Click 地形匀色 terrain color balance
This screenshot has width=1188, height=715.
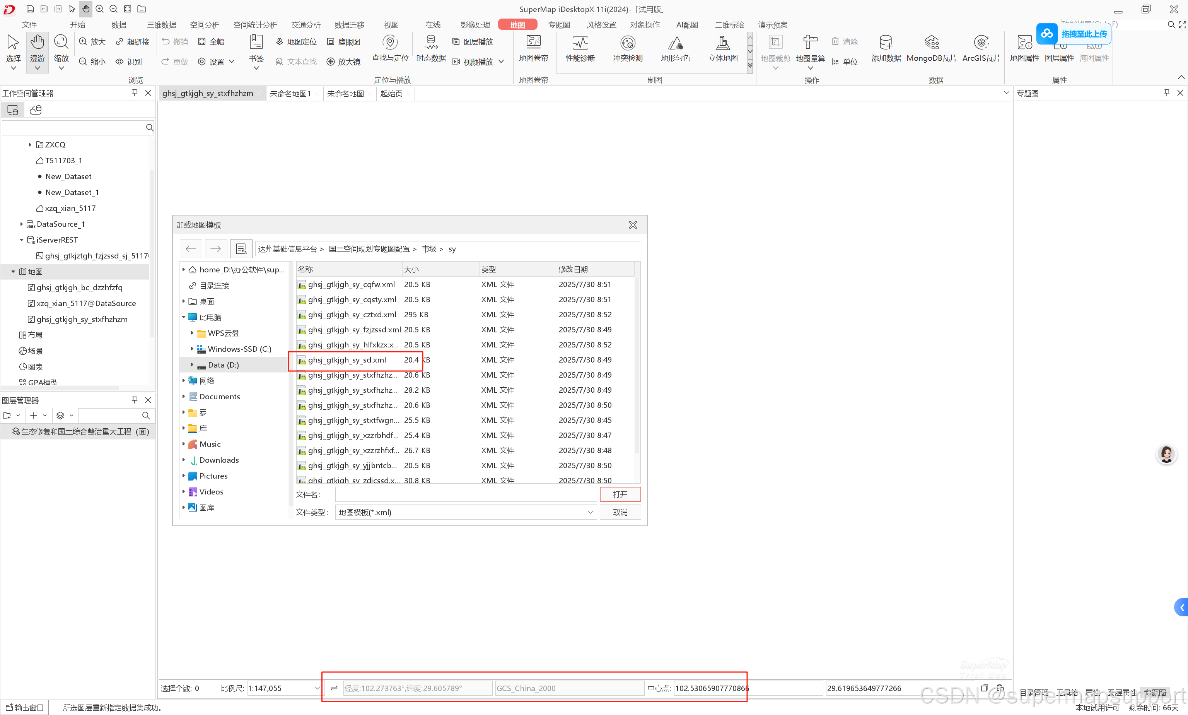pos(675,48)
